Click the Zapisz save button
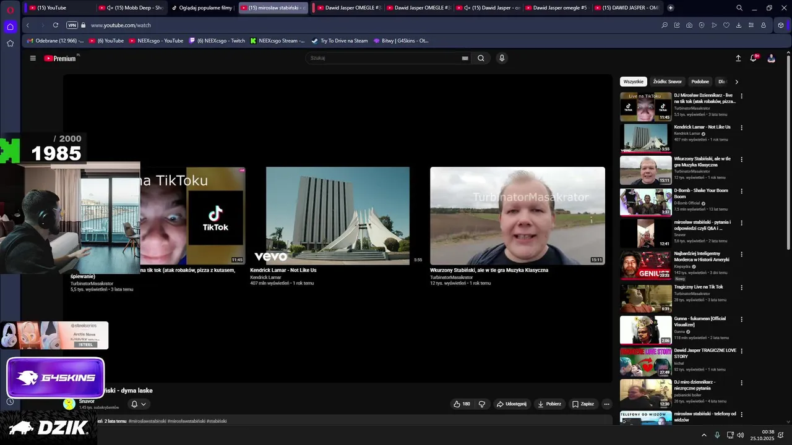 (583, 404)
